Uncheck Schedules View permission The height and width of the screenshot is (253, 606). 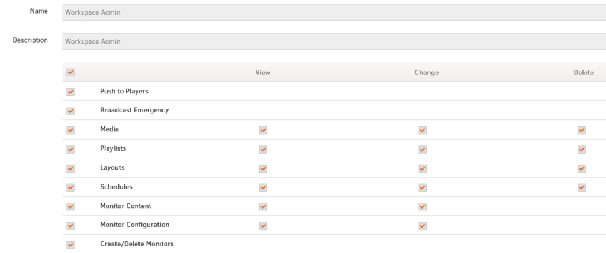(263, 187)
